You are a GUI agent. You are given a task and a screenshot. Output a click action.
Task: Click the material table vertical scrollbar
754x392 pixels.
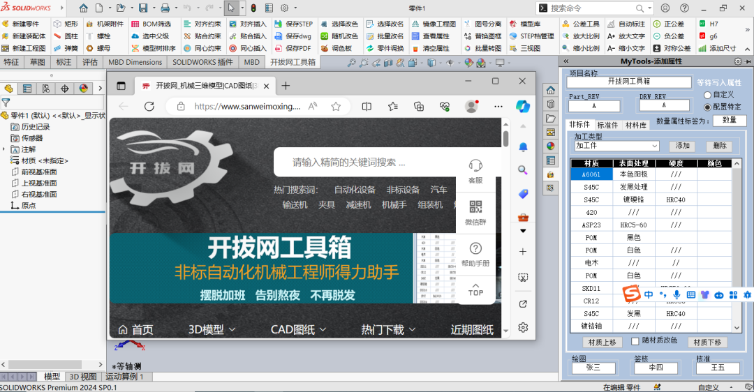click(737, 245)
